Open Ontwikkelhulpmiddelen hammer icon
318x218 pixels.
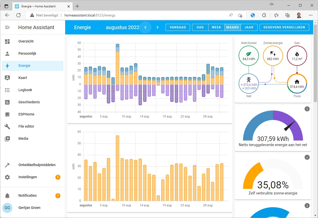pyautogui.click(x=7, y=165)
